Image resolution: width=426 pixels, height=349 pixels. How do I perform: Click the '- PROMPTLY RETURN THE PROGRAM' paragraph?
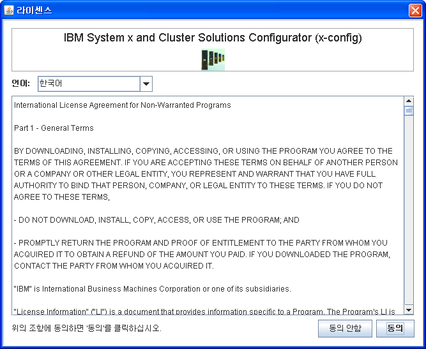click(202, 255)
